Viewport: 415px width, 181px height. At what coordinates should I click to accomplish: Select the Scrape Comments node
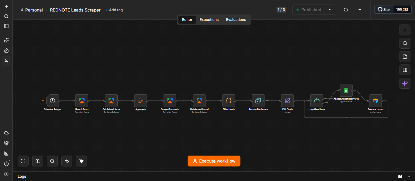pos(170,100)
